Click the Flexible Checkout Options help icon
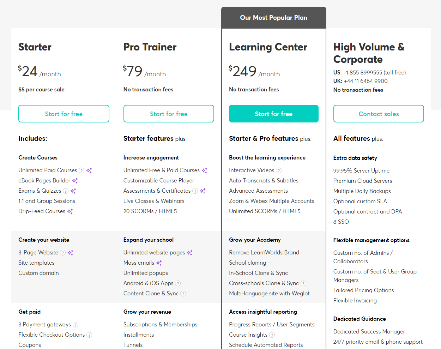Screen dimensions: 441x349 89,335
